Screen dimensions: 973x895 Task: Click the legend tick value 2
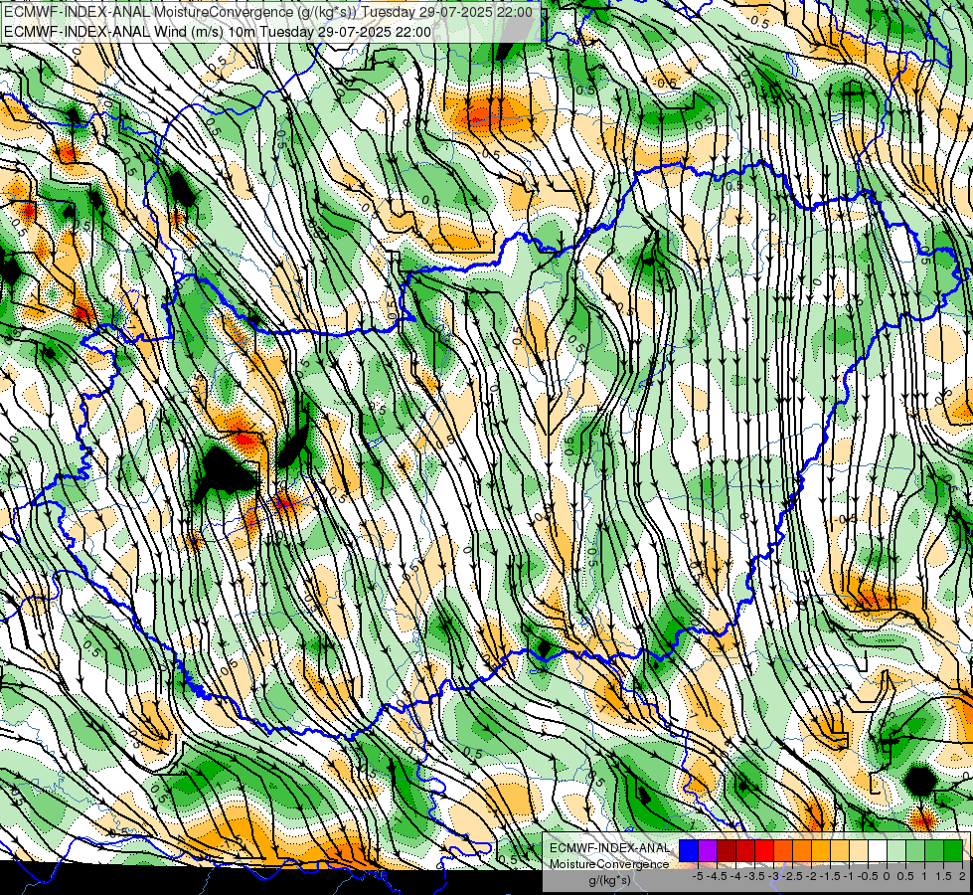962,876
